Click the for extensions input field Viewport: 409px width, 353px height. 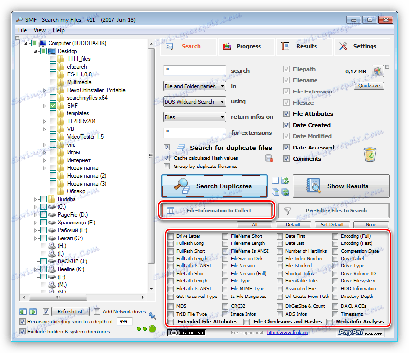click(x=195, y=133)
